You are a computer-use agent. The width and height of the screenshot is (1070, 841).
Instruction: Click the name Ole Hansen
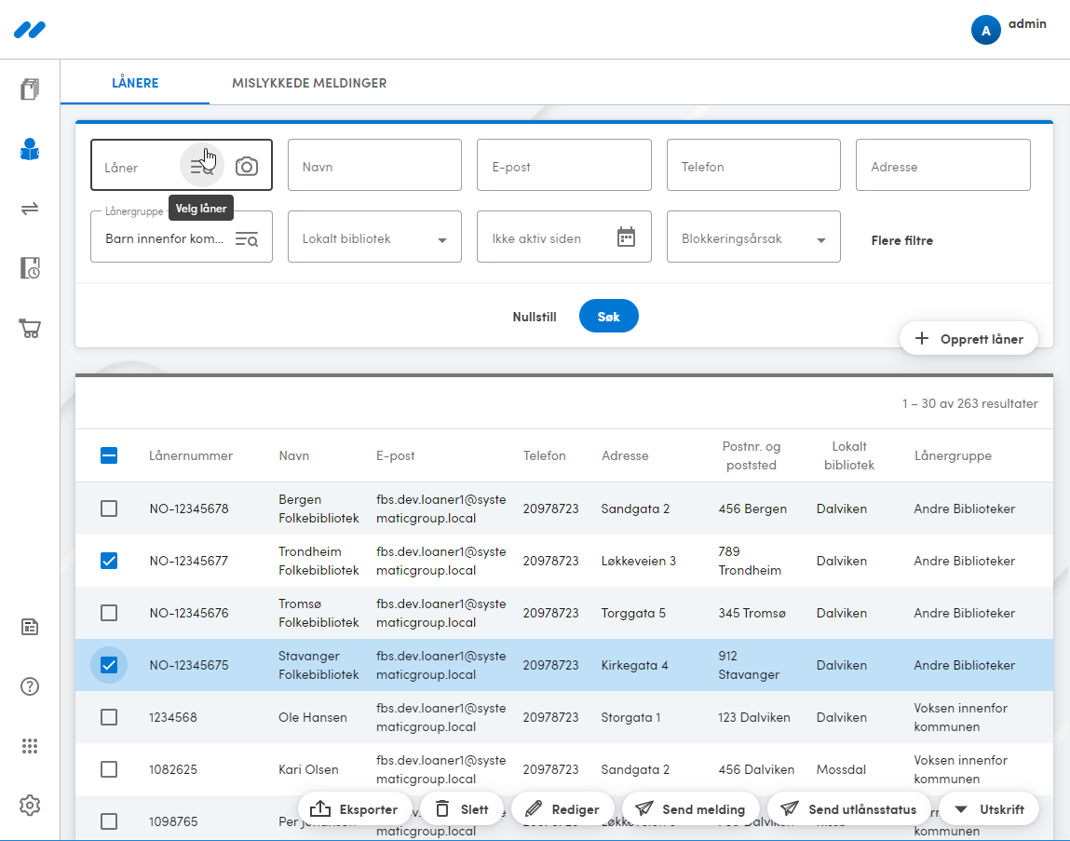pyautogui.click(x=313, y=717)
